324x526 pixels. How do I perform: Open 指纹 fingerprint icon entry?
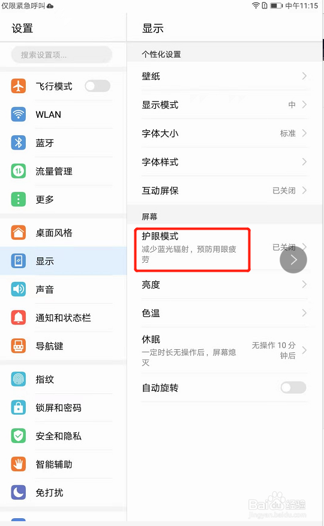19,379
